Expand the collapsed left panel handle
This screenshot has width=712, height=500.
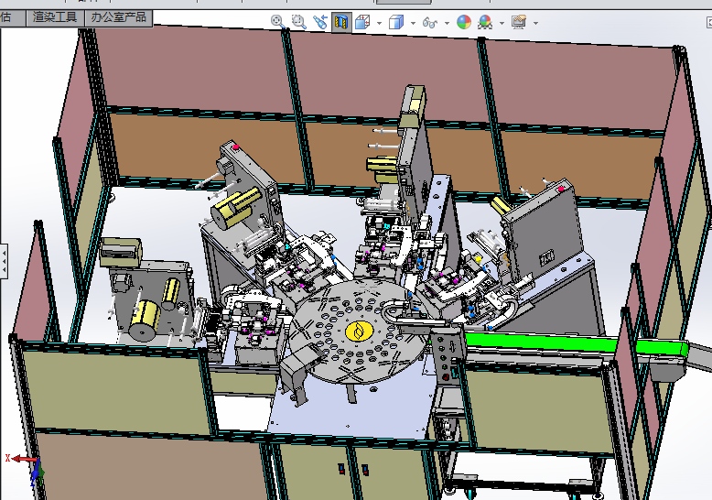click(4, 262)
